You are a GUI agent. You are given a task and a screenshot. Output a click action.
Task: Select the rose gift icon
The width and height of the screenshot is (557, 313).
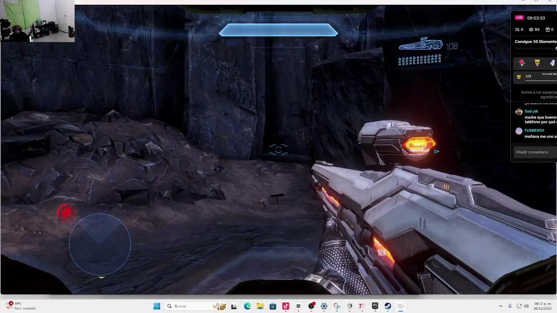pyautogui.click(x=522, y=63)
